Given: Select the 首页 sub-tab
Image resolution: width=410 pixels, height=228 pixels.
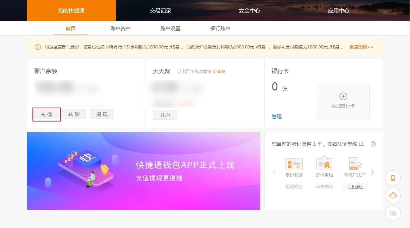Looking at the screenshot, I should 70,28.
